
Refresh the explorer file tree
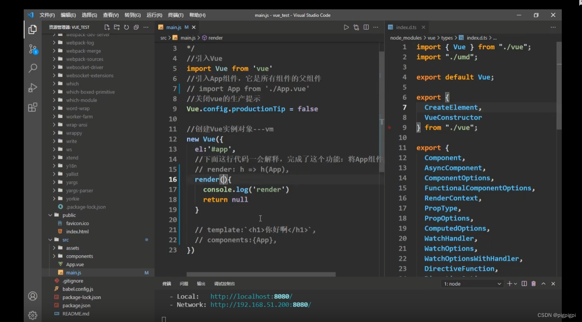pyautogui.click(x=126, y=27)
